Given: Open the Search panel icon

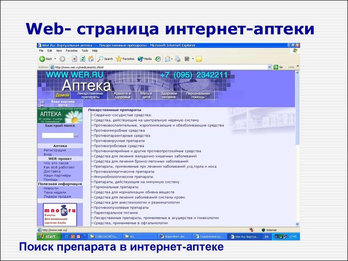Looking at the screenshot, I should click(x=101, y=58).
